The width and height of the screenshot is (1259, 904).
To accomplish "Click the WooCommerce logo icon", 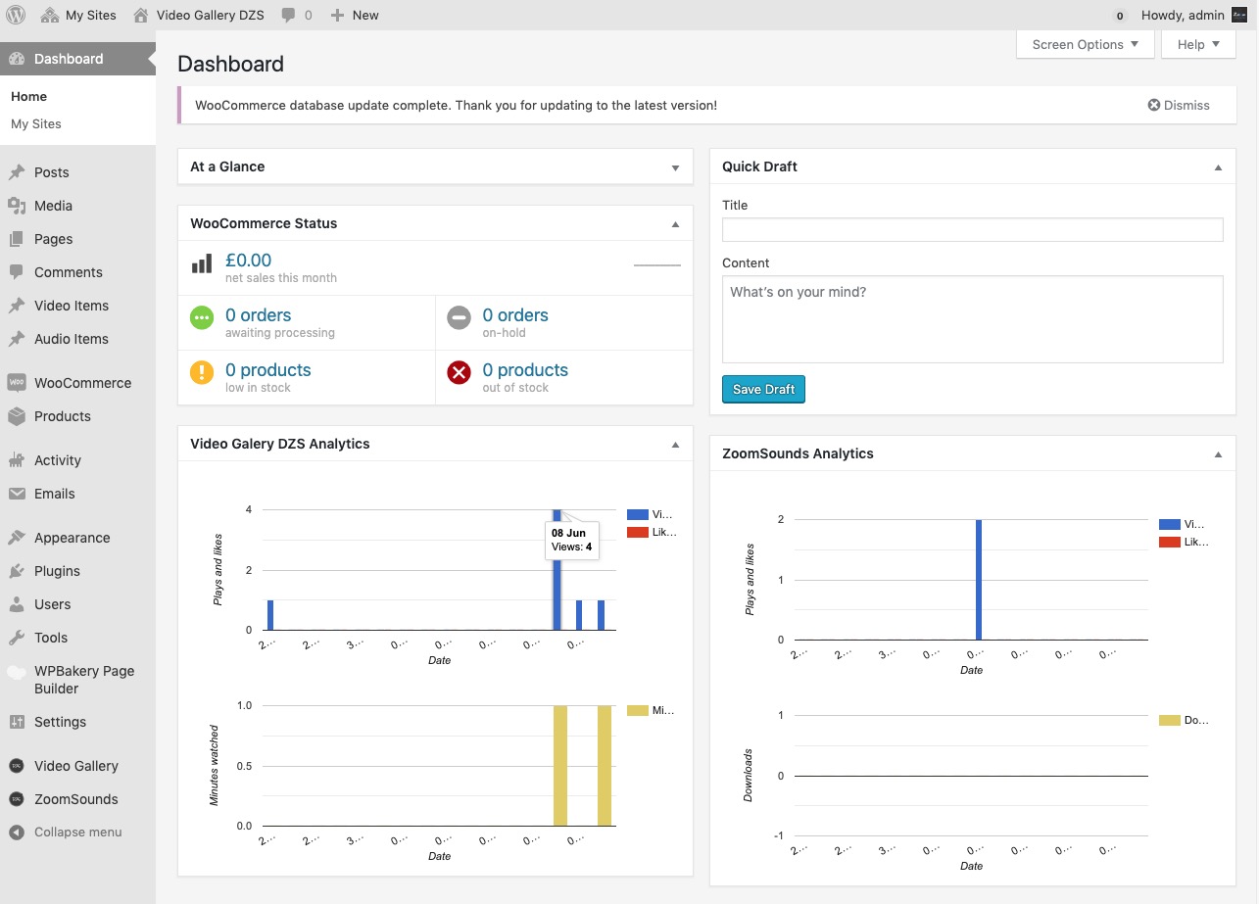I will click(17, 383).
